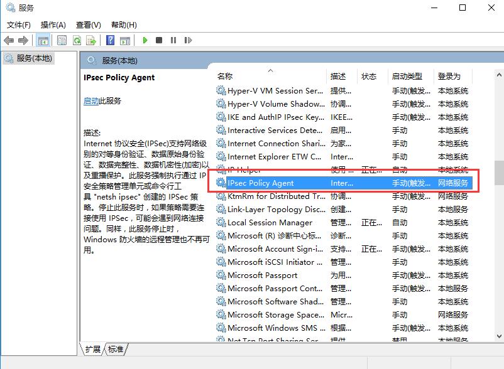This screenshot has height=369, width=504.
Task: Select Microsoft Windows SMS service name
Action: 275,328
